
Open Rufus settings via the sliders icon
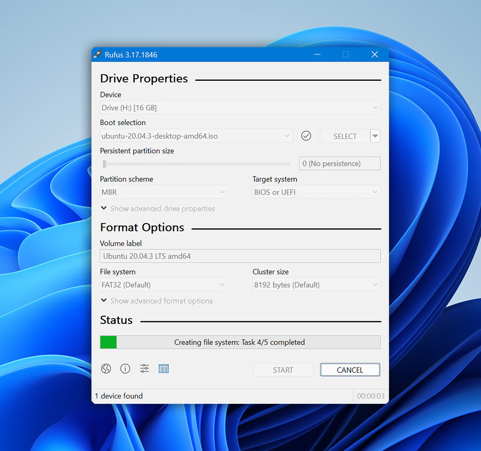tap(144, 368)
